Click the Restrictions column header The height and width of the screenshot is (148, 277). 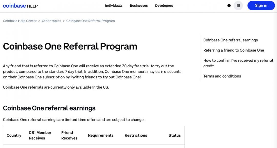coord(136,135)
